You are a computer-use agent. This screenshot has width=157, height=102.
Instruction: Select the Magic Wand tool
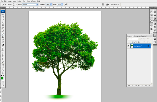(x=3, y=22)
